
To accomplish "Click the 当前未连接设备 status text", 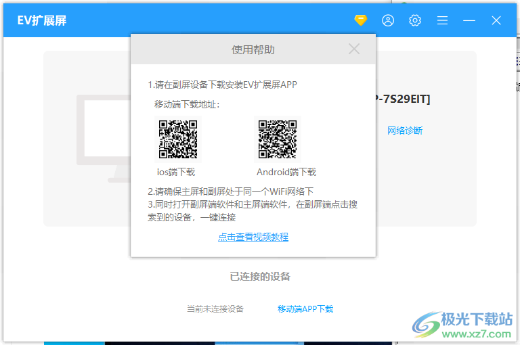I will coord(215,309).
